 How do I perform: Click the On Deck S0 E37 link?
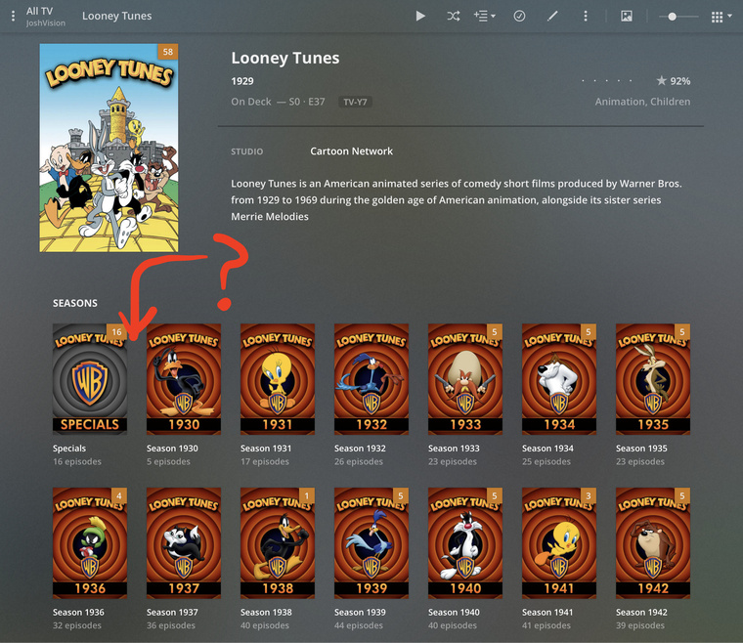click(x=278, y=102)
